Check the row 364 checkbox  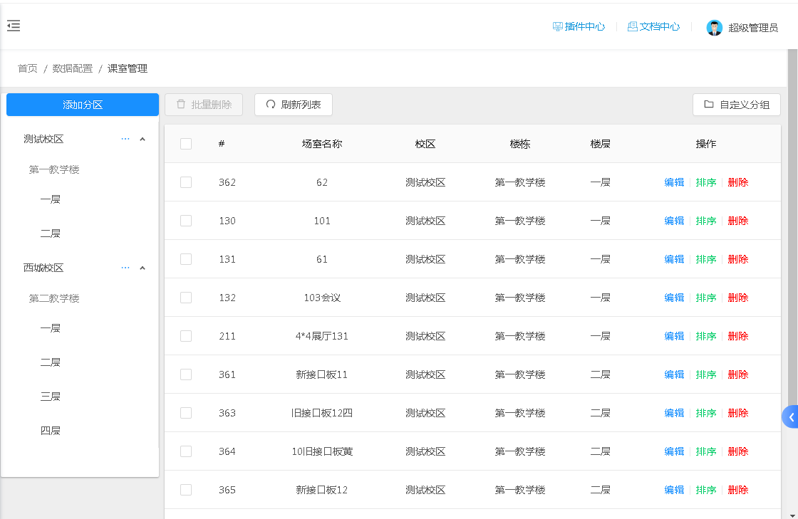[x=186, y=451]
